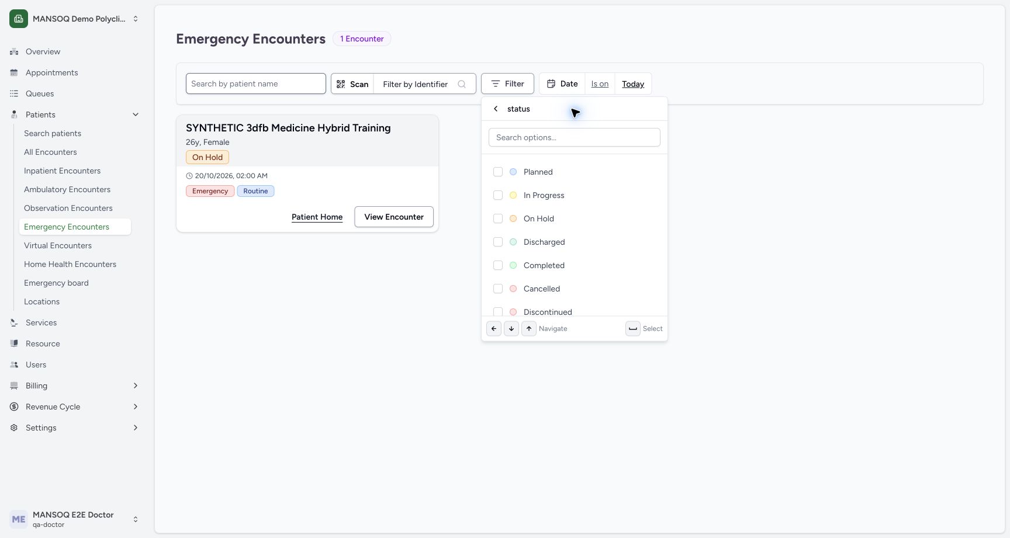This screenshot has width=1010, height=538.
Task: Check the Completed status checkbox
Action: click(498, 265)
